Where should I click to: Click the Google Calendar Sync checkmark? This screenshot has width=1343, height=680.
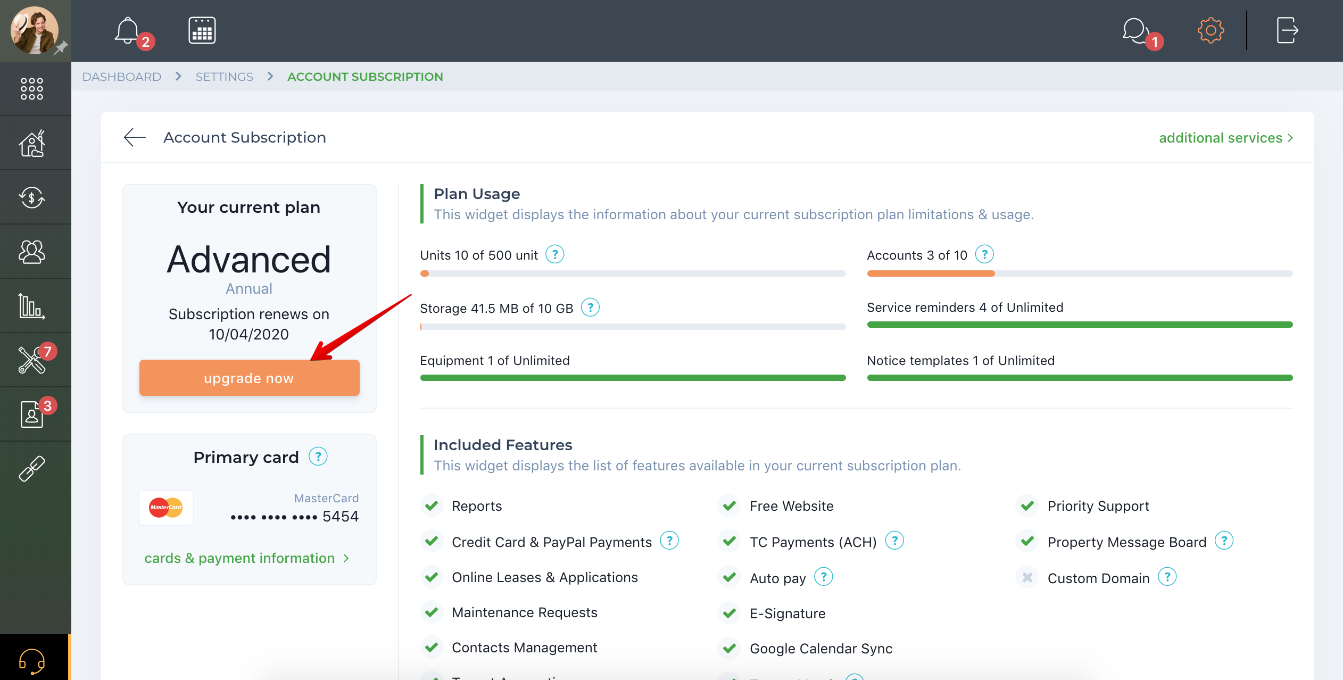729,648
